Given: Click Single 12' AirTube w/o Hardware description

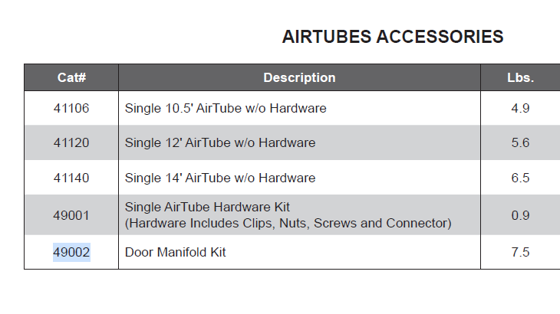Looking at the screenshot, I should 220,143.
